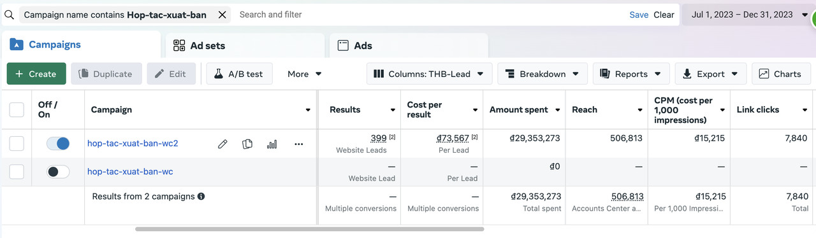Click the info icon beside Results from 2 campaigns
This screenshot has height=238, width=816.
pyautogui.click(x=201, y=197)
